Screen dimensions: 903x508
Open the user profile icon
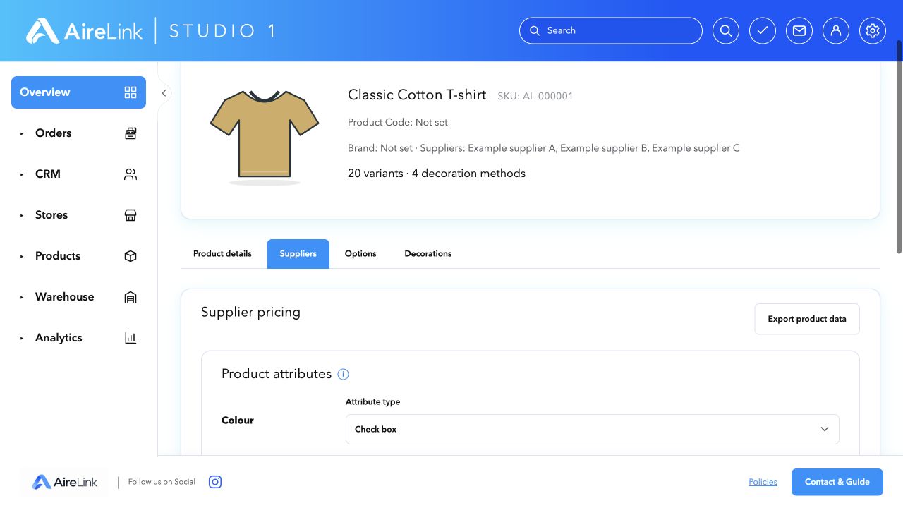836,31
